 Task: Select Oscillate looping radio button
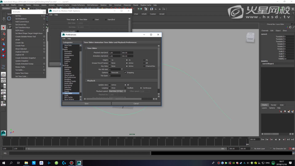[125, 88]
